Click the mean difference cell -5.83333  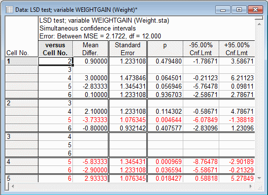pos(91,162)
